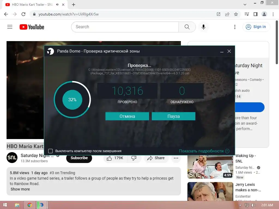279x209 pixels.
Task: Click the site lock icon in address bar
Action: (34, 14)
